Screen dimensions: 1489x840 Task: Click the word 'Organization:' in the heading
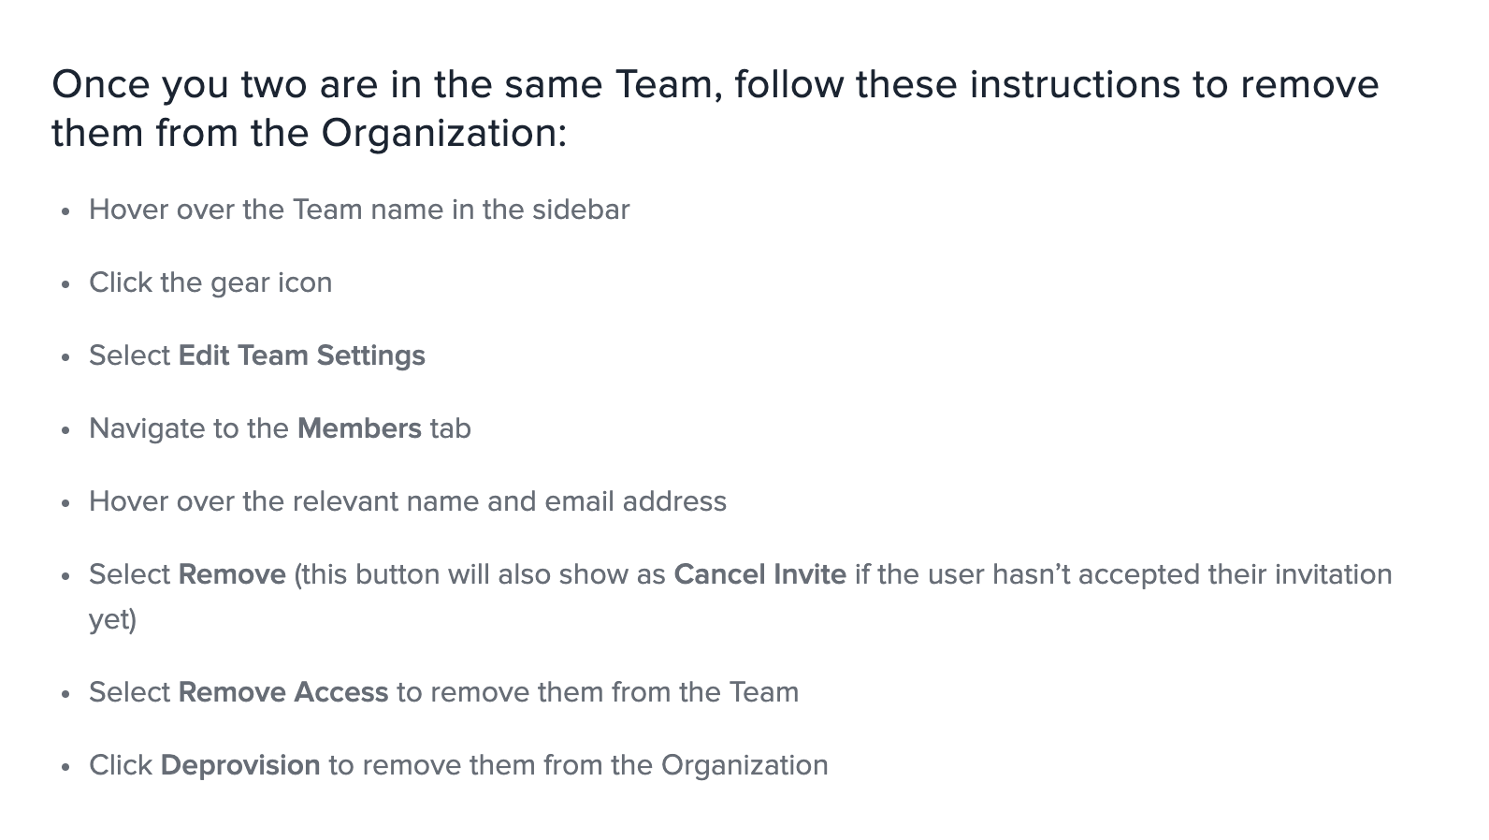tap(444, 134)
